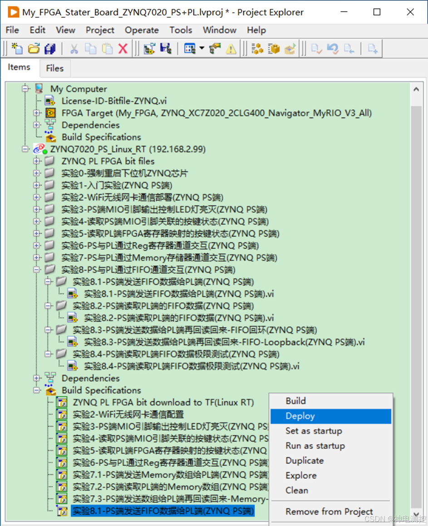Open the File menu
This screenshot has height=526, width=428.
click(x=12, y=30)
